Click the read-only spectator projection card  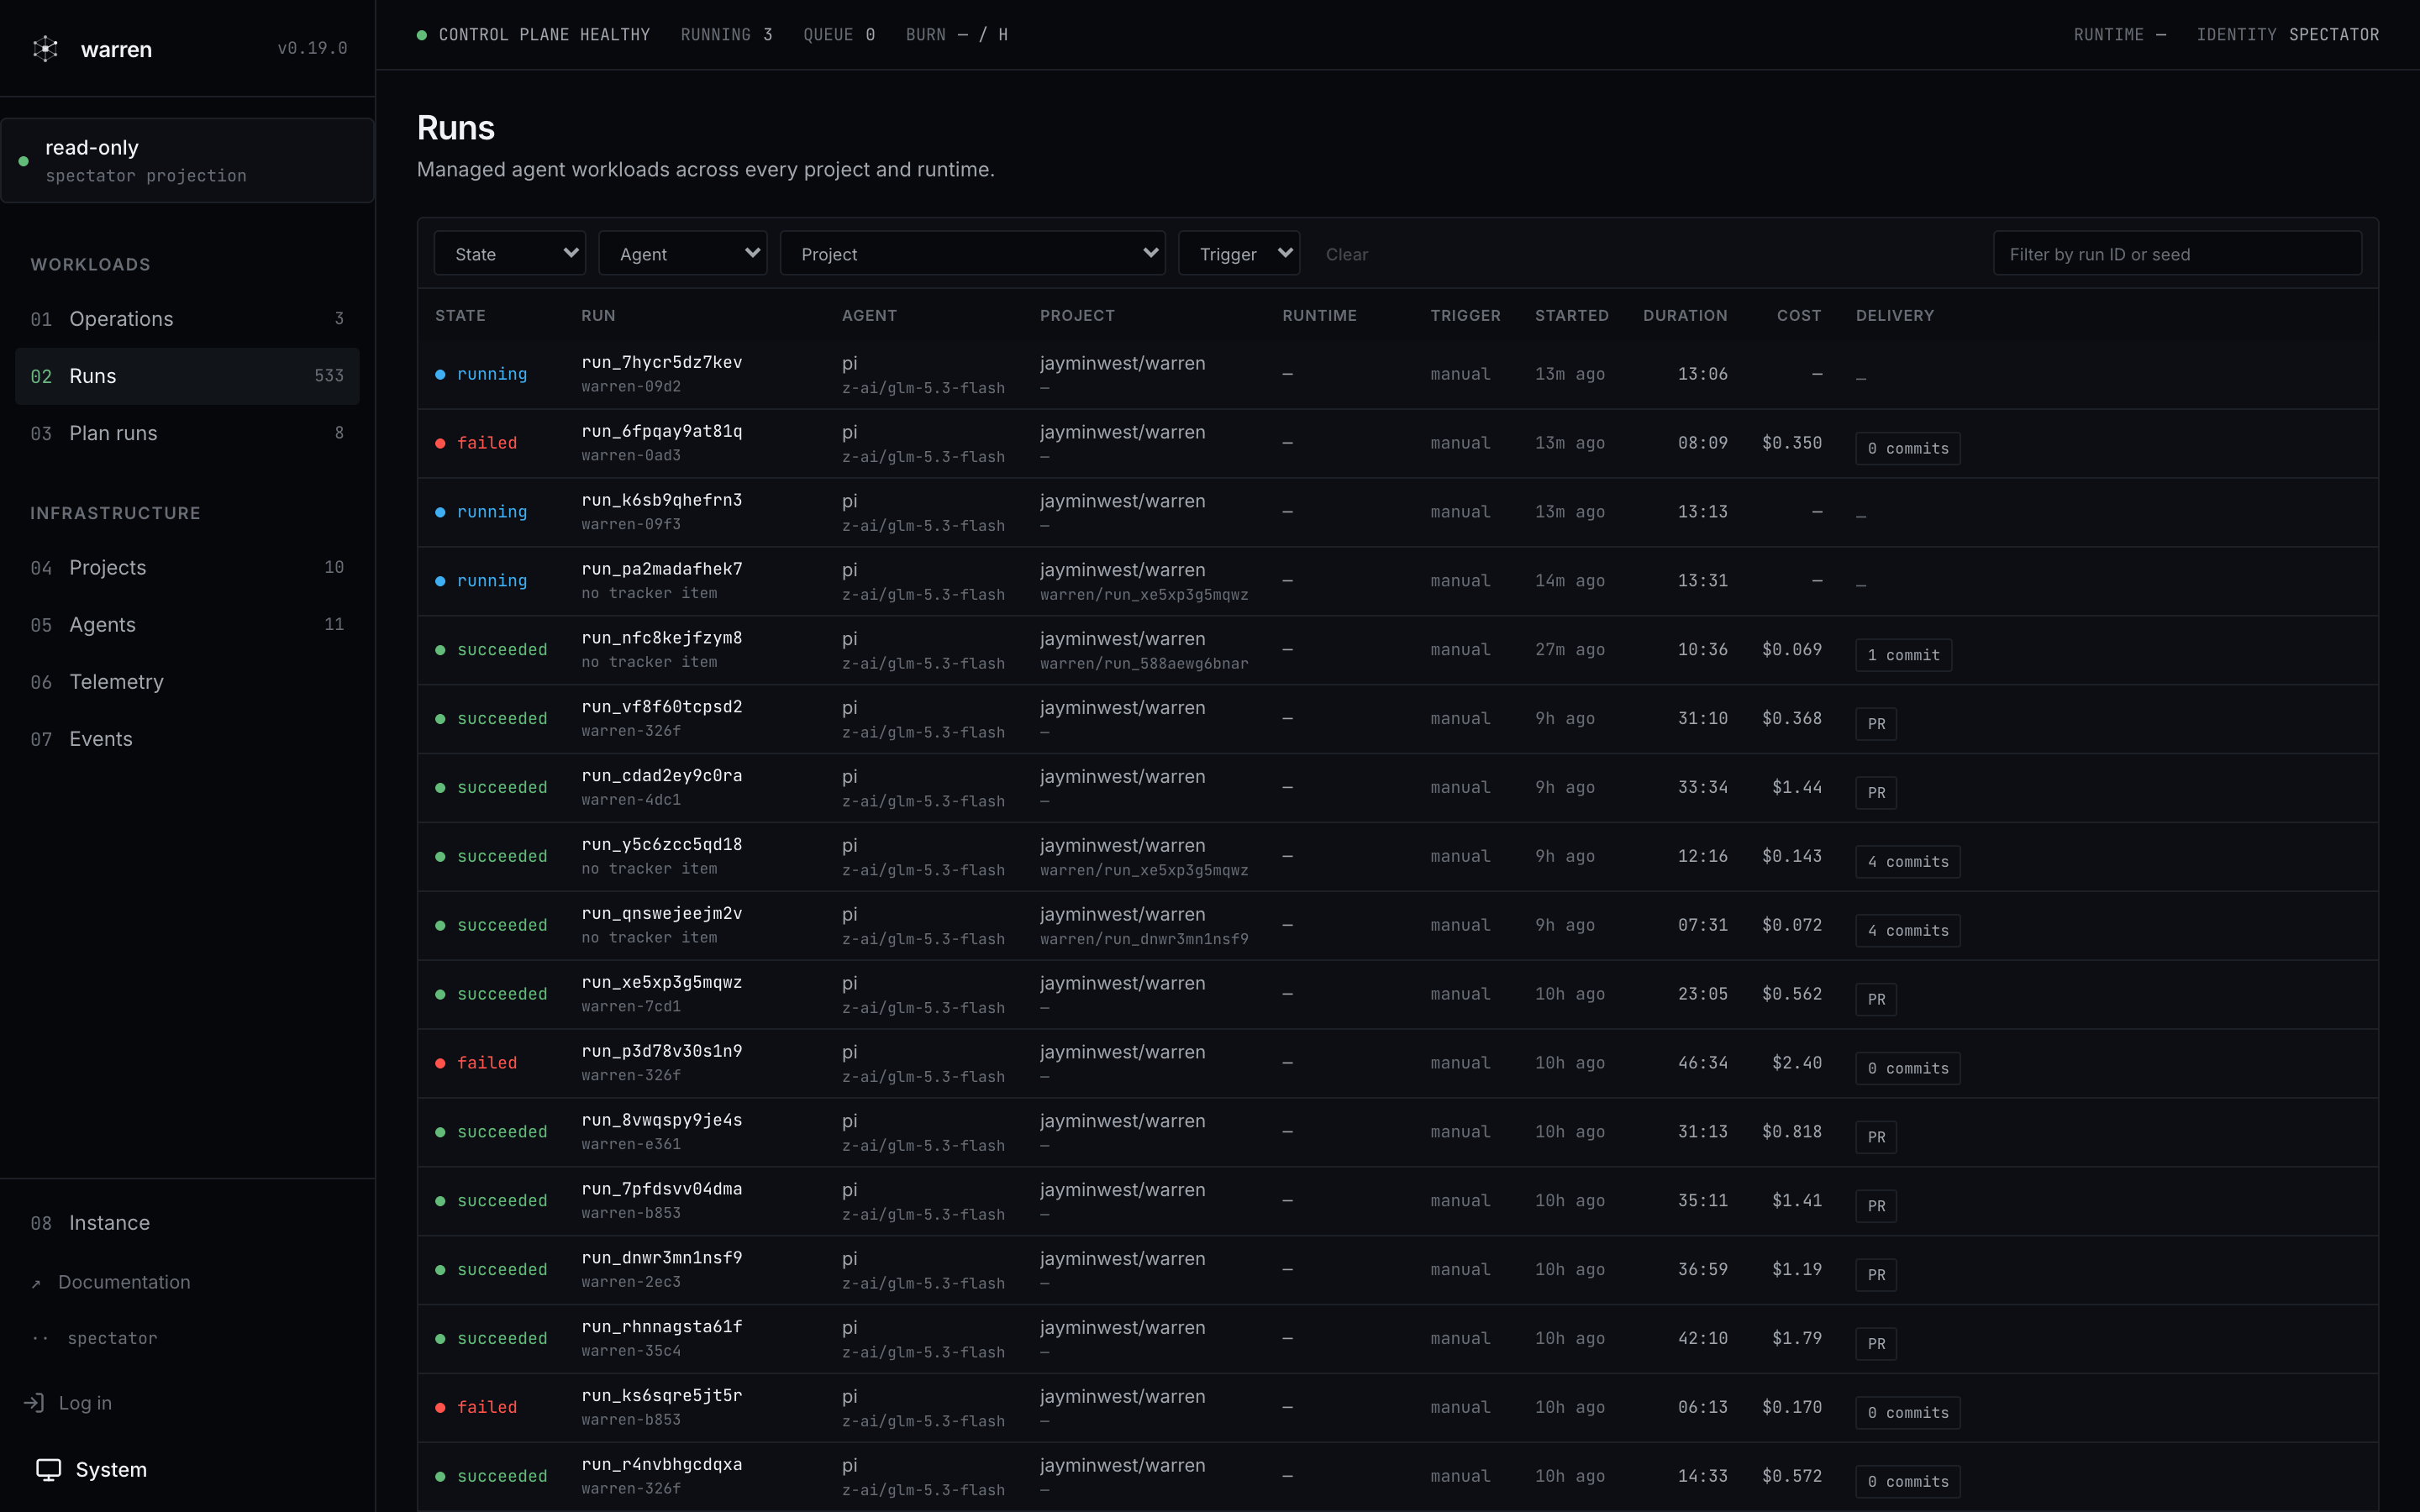[x=187, y=160]
